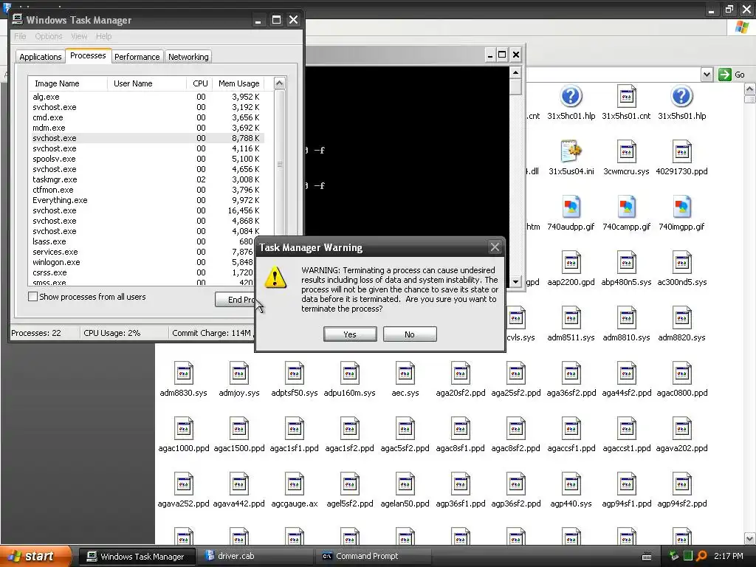
Task: Open the Performance tab
Action: (137, 57)
